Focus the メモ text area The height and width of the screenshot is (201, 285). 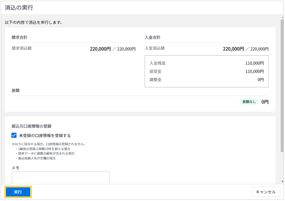click(60, 178)
